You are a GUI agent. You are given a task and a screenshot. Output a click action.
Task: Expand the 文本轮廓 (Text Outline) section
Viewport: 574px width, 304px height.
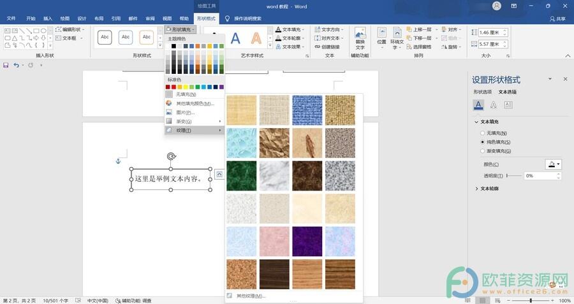click(490, 189)
